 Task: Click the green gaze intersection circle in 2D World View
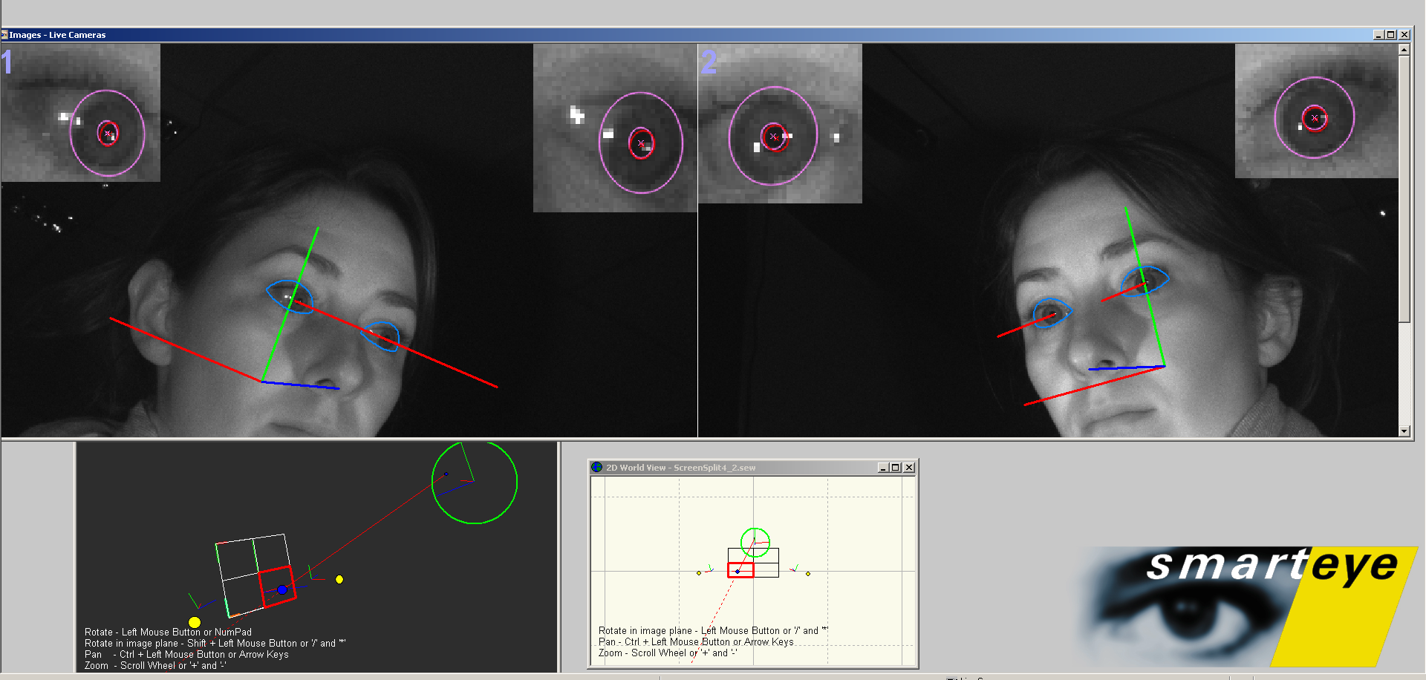[755, 541]
